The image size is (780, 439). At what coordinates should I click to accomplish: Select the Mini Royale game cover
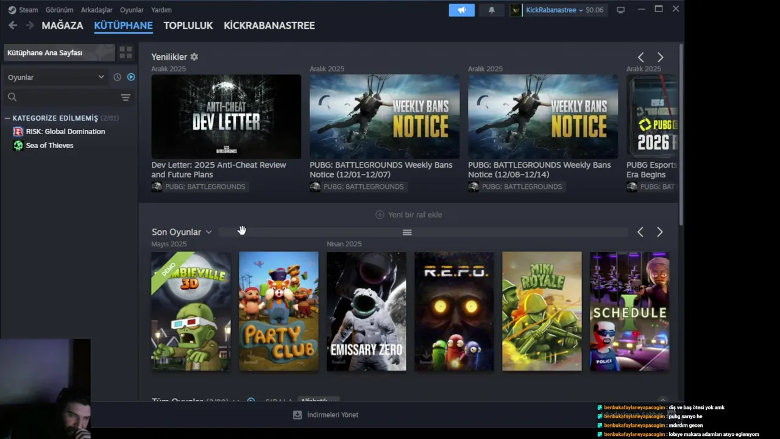coord(542,311)
